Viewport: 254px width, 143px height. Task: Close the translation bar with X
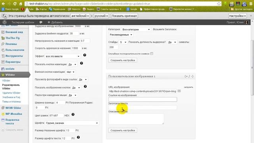251,16
